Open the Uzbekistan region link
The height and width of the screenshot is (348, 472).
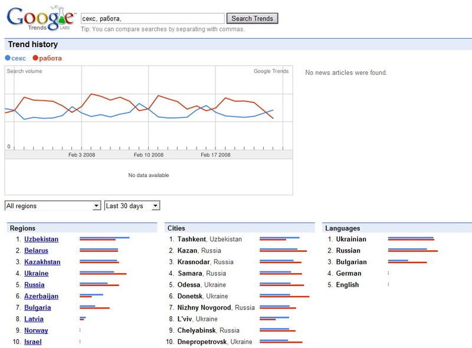point(41,239)
